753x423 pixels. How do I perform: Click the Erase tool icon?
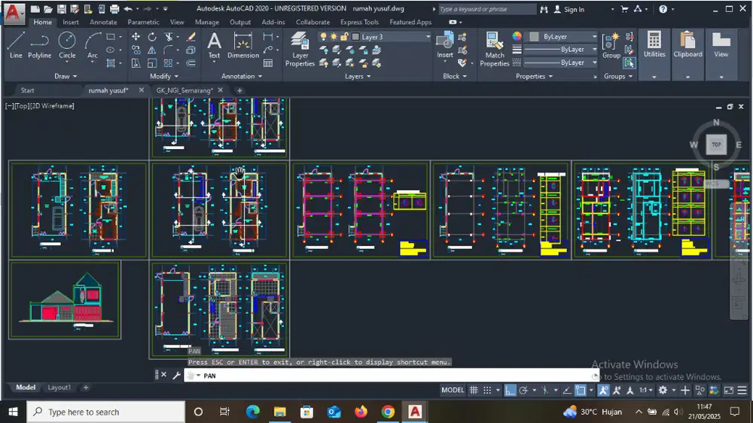191,37
